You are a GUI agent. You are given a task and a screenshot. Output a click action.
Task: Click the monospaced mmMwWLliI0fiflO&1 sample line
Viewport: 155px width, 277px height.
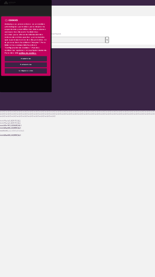point(12,131)
